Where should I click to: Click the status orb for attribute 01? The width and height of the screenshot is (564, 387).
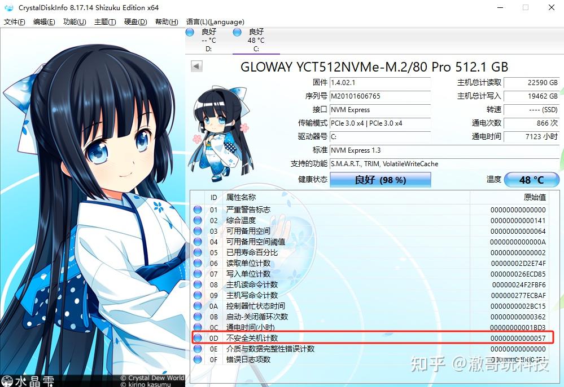pos(198,210)
